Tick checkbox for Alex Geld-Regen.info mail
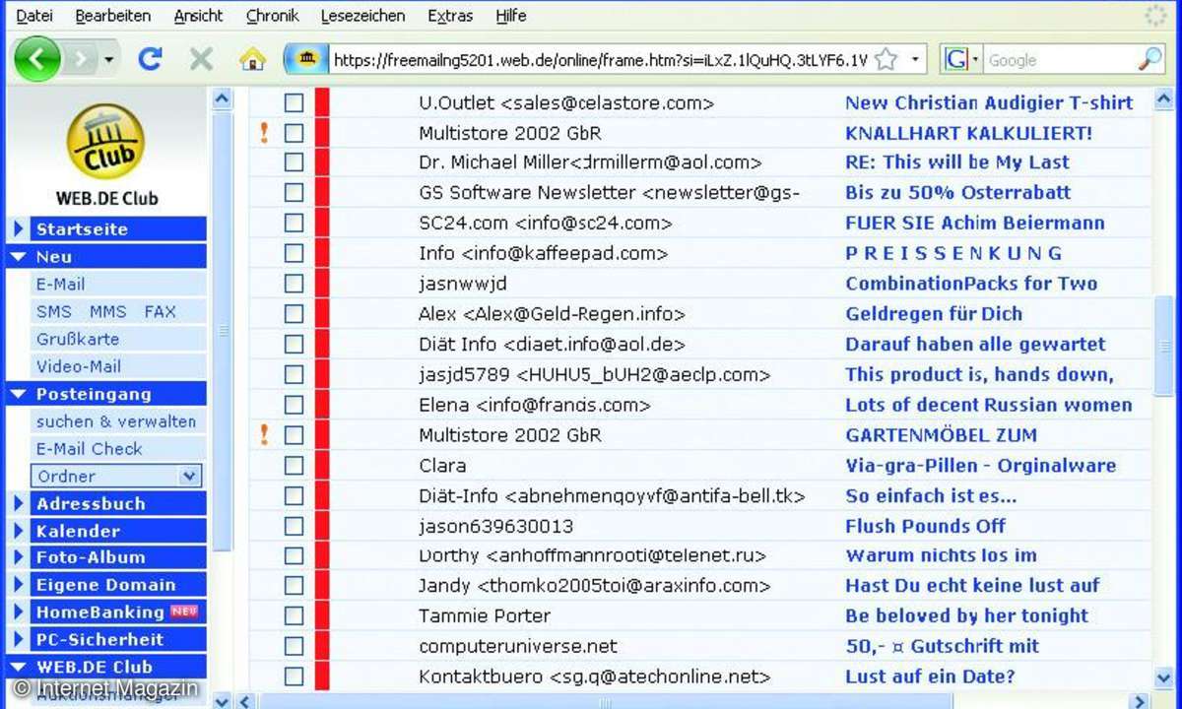The height and width of the screenshot is (709, 1182). tap(294, 314)
